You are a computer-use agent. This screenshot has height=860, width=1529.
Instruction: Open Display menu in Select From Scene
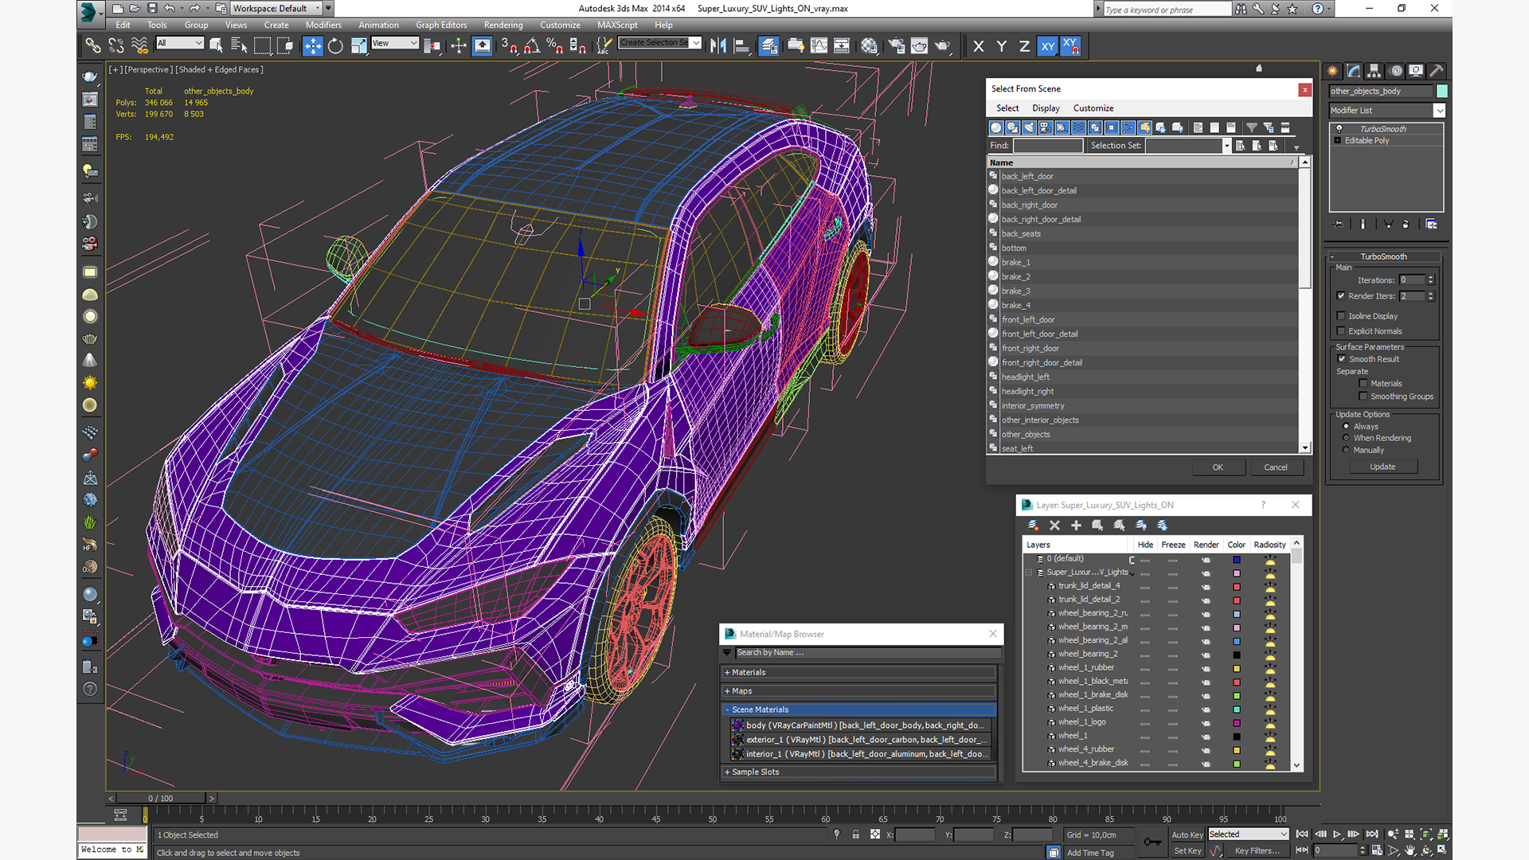(1046, 108)
